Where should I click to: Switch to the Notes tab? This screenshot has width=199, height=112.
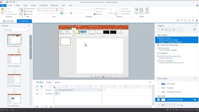[57, 82]
